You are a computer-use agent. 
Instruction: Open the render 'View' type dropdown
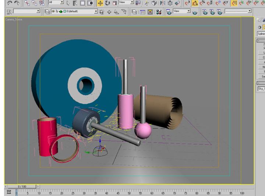click(x=181, y=11)
